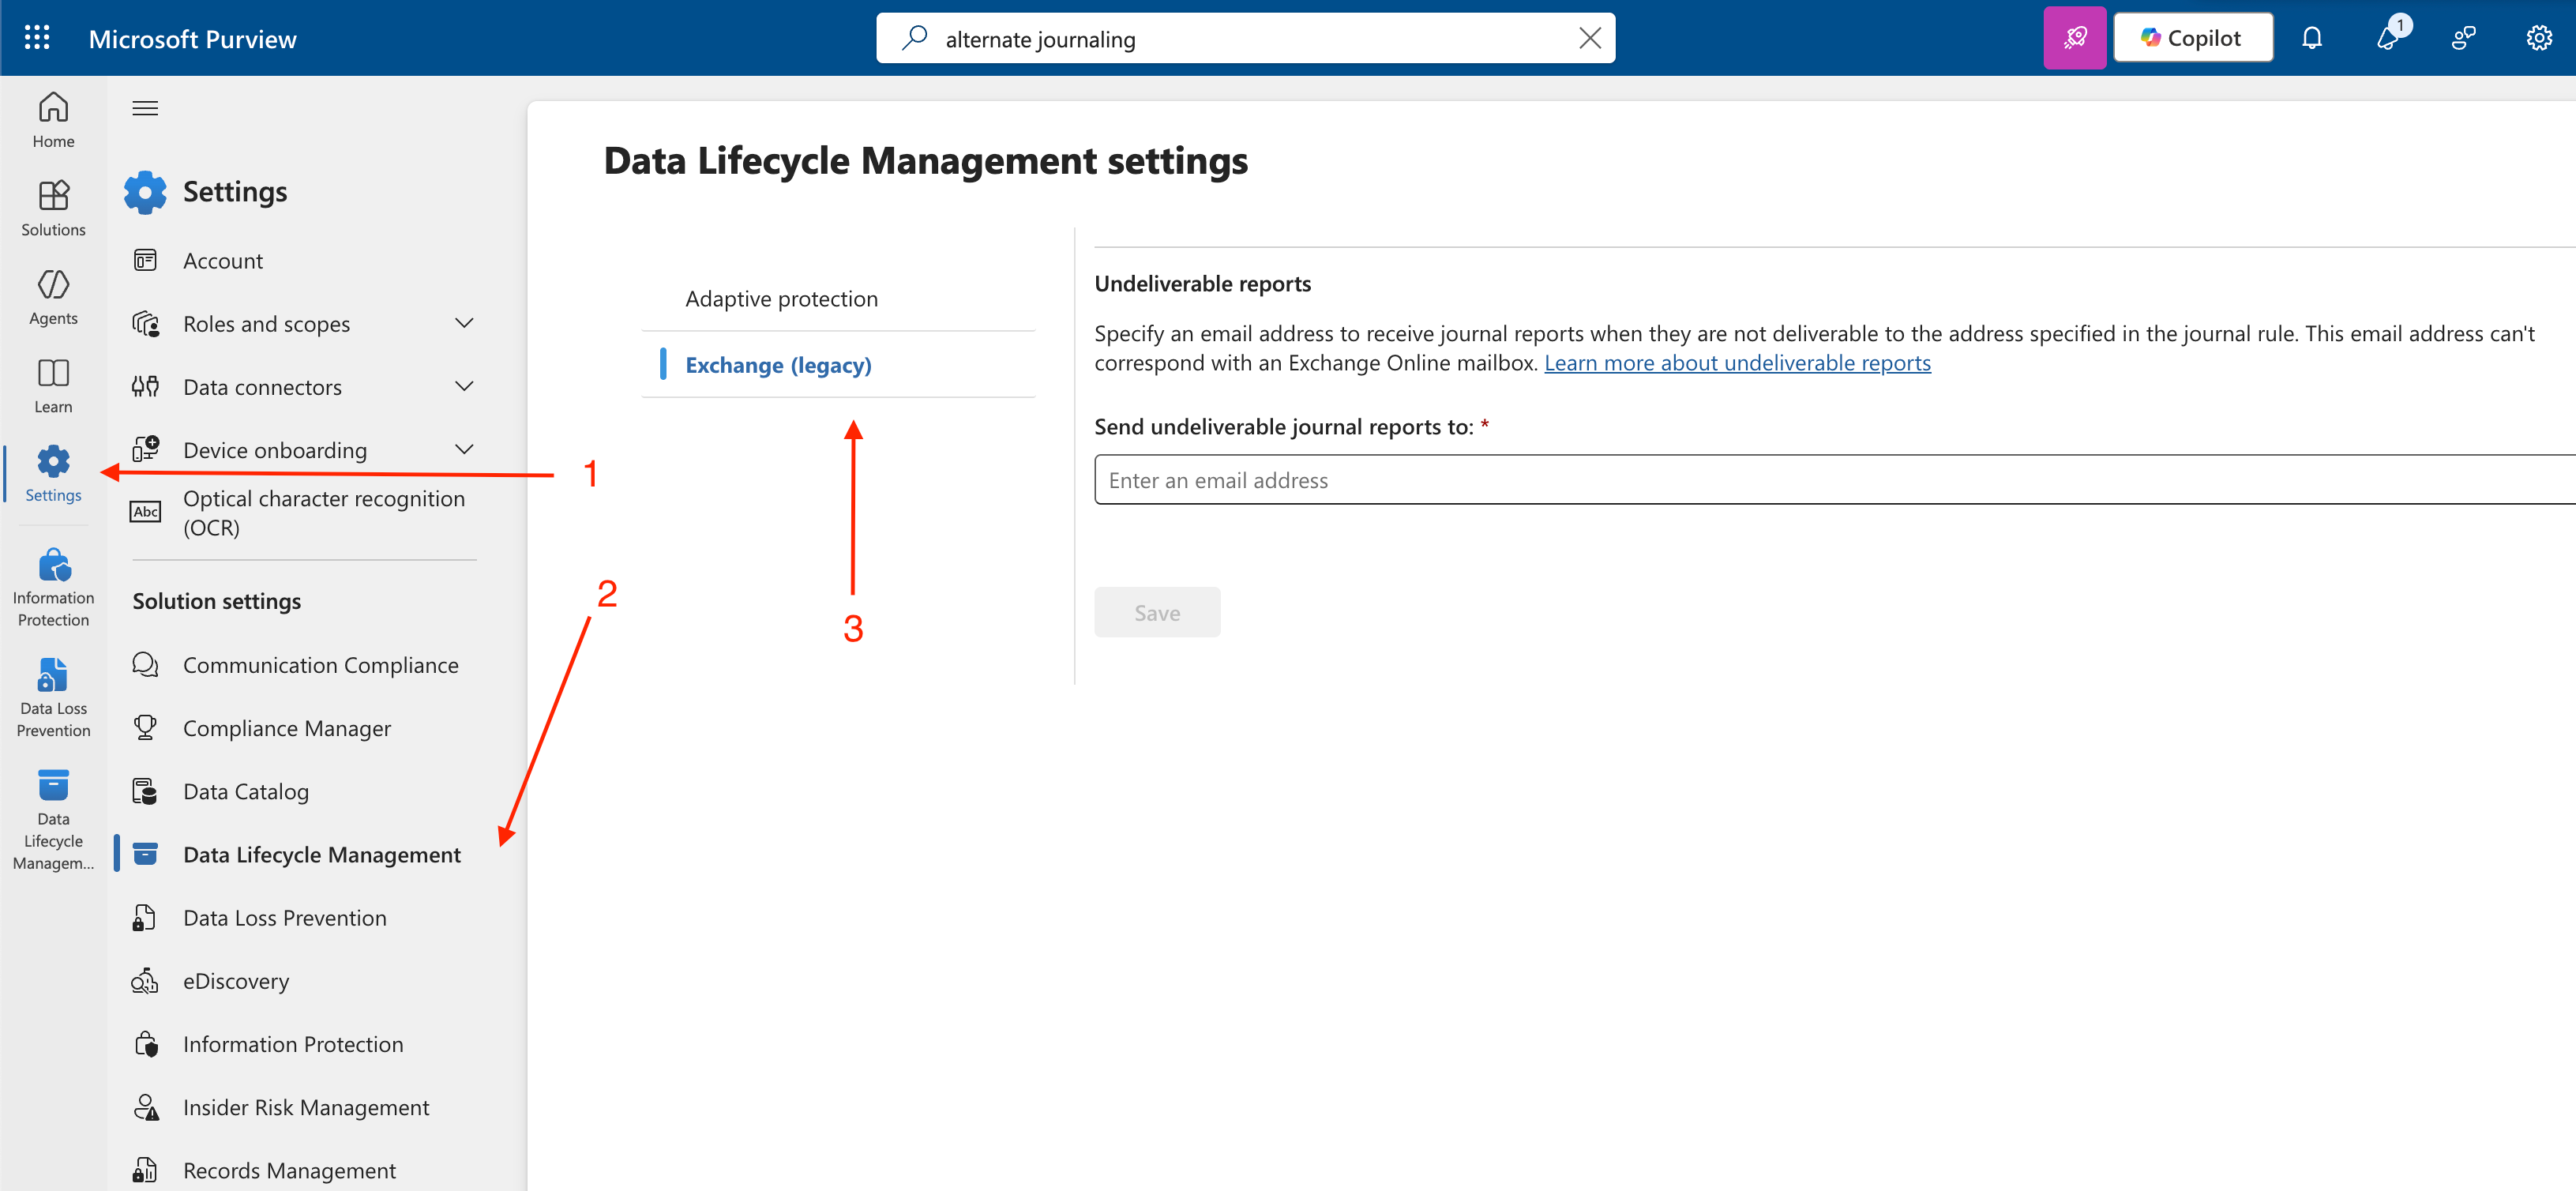Click the Save button

[1157, 612]
